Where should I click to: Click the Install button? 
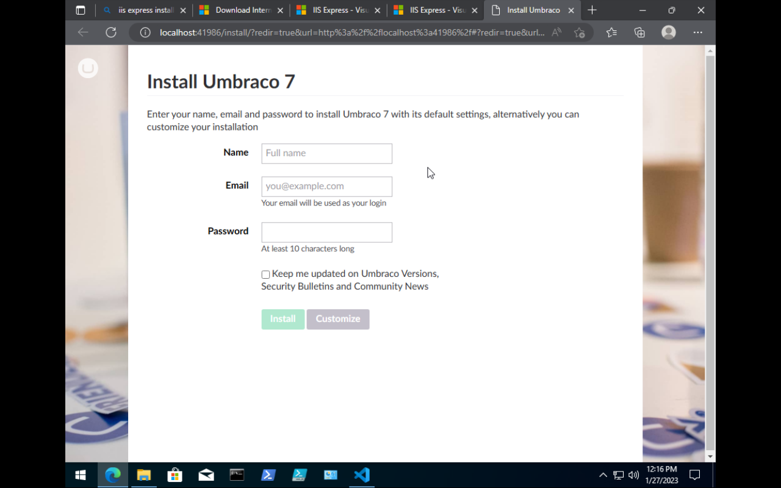pyautogui.click(x=283, y=319)
